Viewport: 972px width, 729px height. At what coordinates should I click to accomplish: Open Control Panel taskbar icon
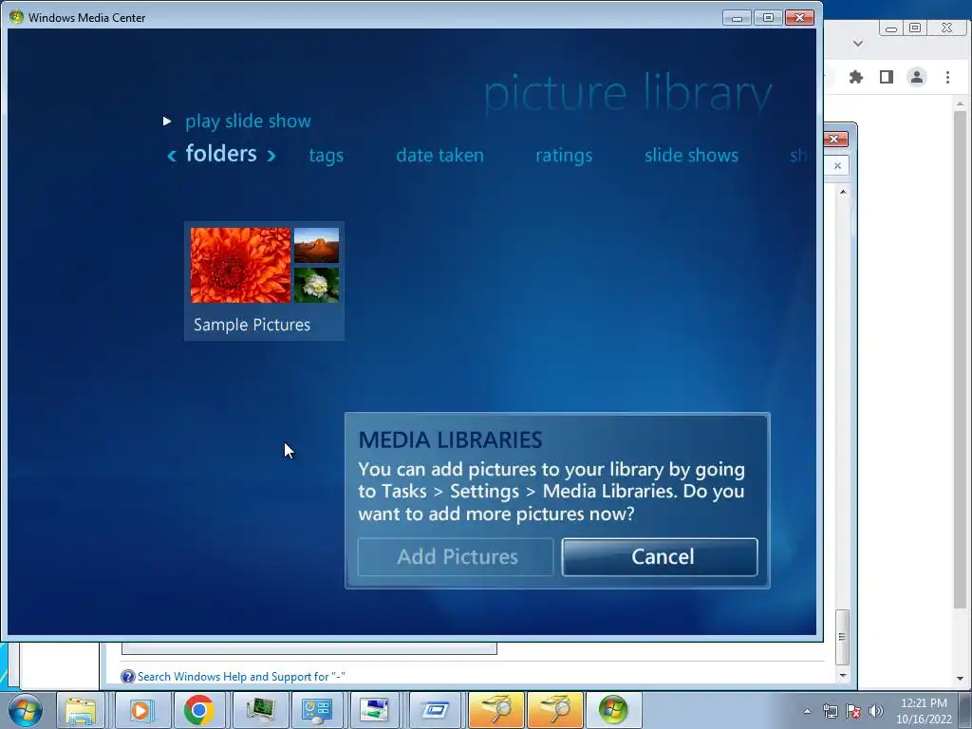pos(317,710)
